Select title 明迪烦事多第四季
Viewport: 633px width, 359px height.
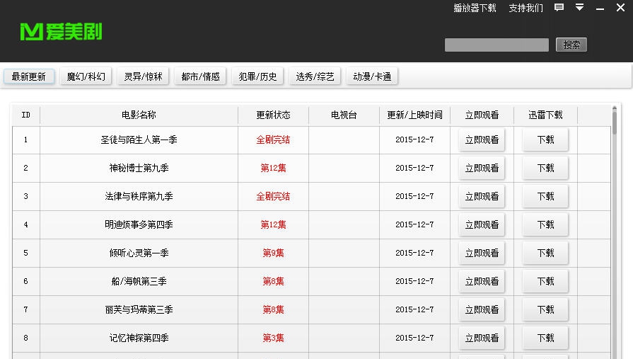139,224
